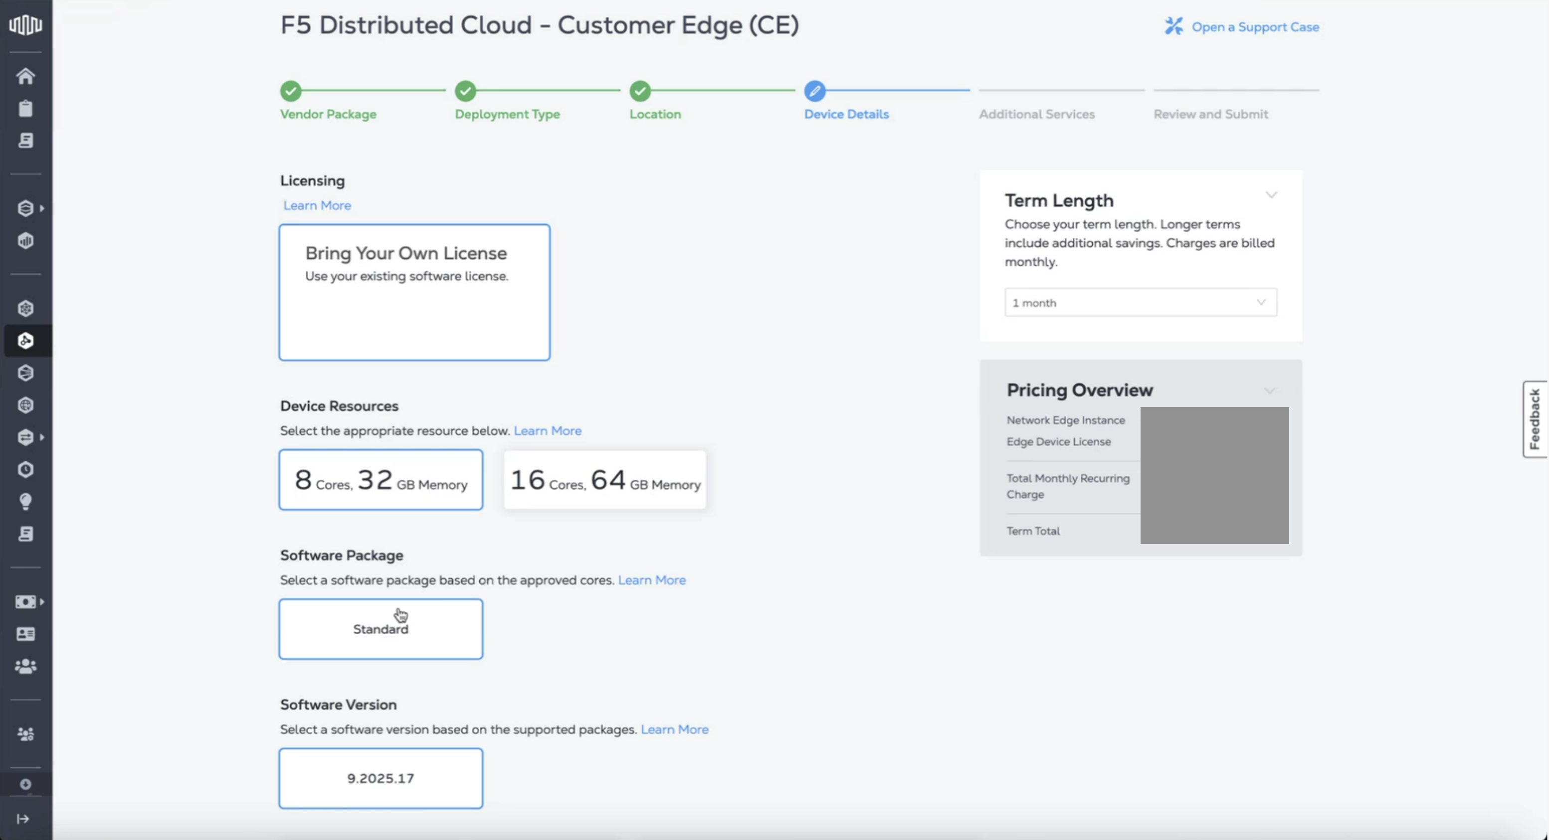Click the home icon in sidebar
The width and height of the screenshot is (1549, 840).
(25, 76)
